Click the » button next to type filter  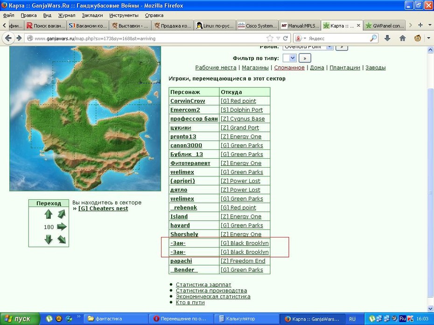coord(305,58)
